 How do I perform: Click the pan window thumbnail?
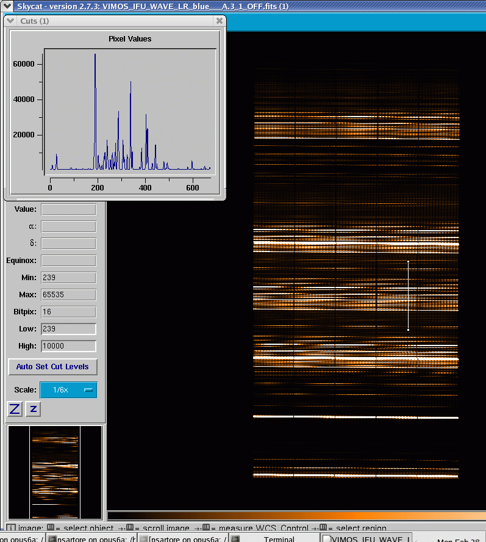point(55,472)
